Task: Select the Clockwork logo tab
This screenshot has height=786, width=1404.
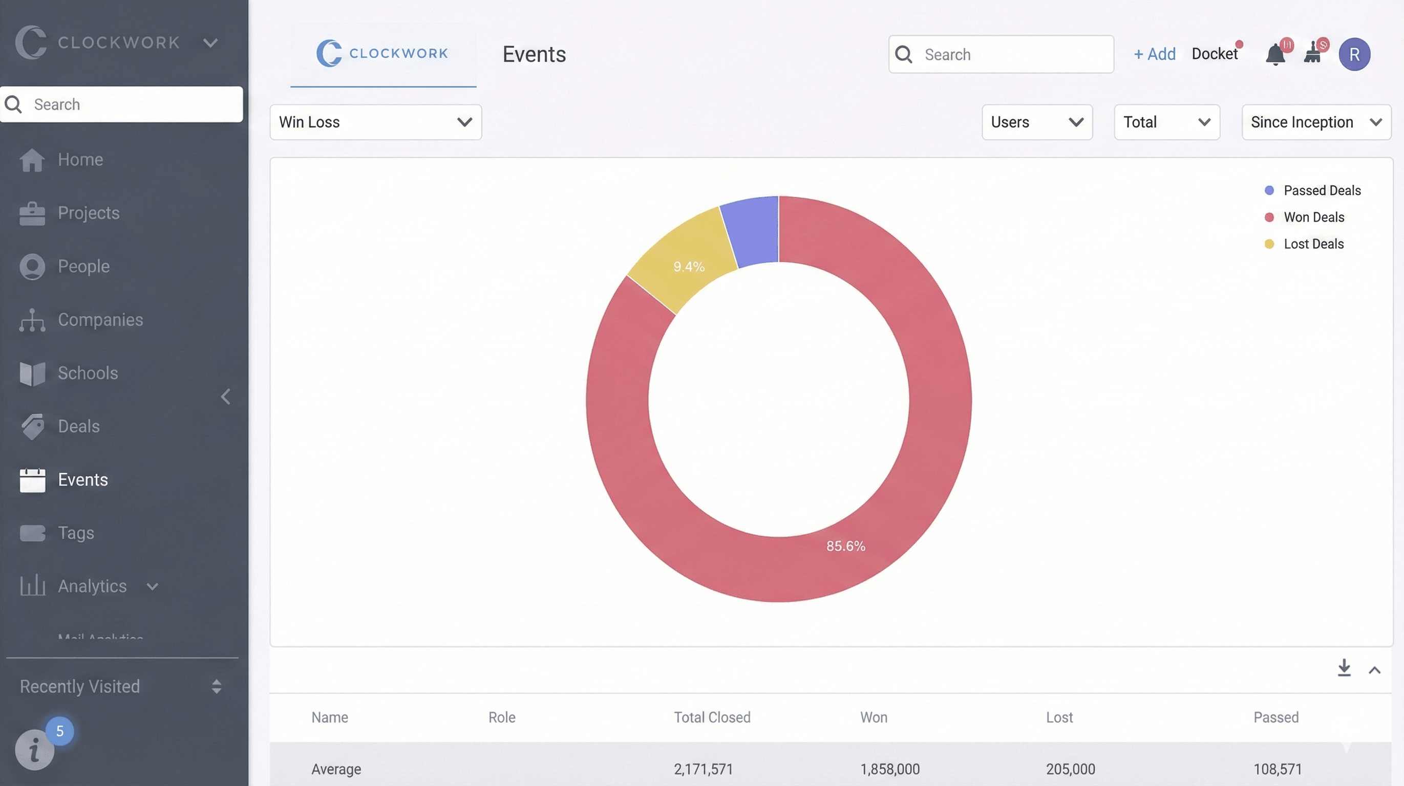Action: pyautogui.click(x=382, y=53)
